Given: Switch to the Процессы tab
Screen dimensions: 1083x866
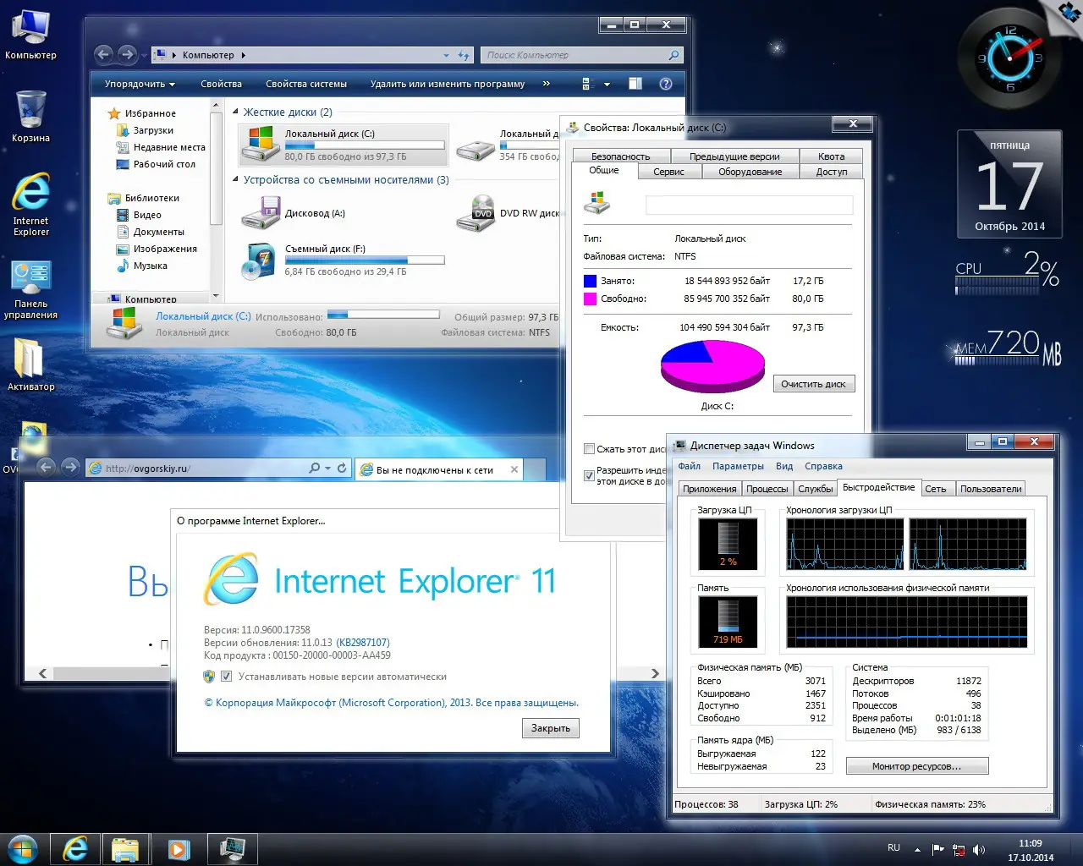Looking at the screenshot, I should pos(767,489).
